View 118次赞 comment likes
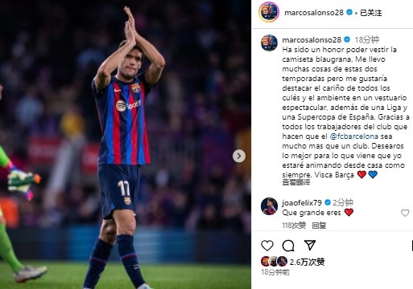 tap(294, 226)
